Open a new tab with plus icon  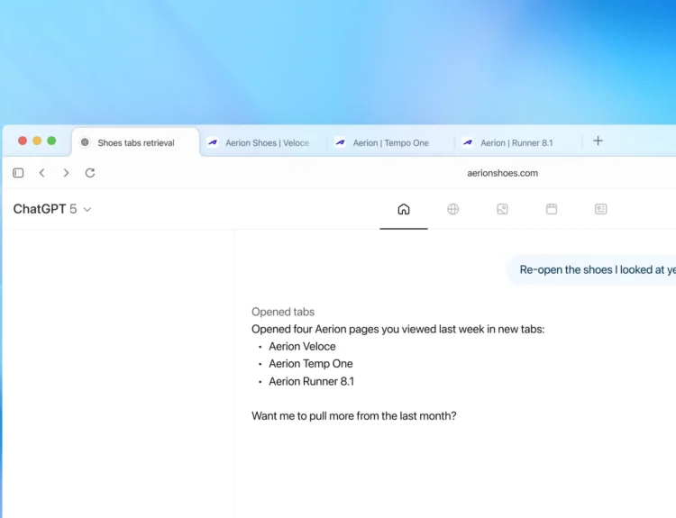coord(598,141)
